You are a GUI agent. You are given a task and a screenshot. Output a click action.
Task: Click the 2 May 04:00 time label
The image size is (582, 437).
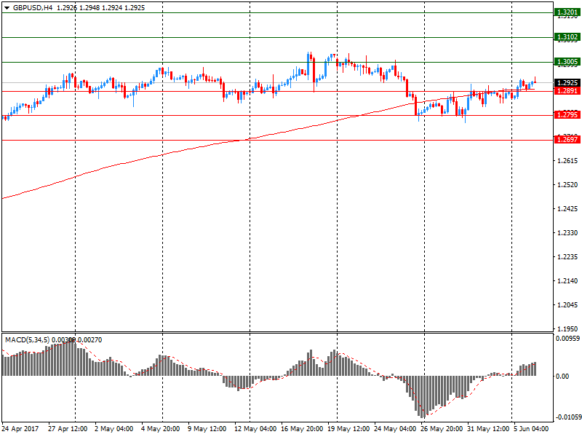(113, 429)
